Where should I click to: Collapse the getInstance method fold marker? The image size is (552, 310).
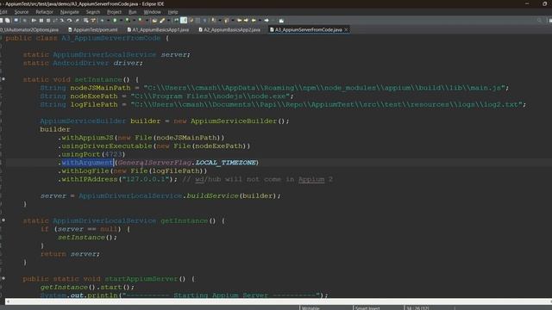tap(3, 220)
